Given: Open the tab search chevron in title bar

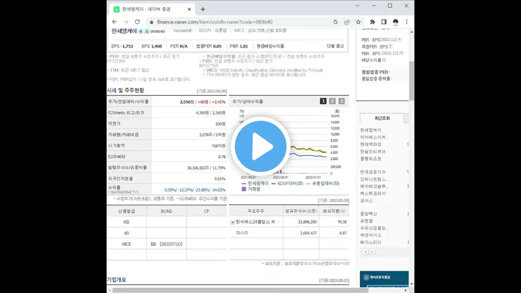Looking at the screenshot, I should [x=357, y=6].
